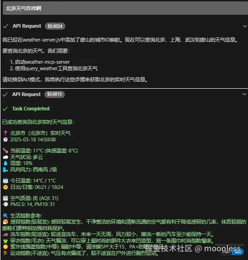Expand the $0.0015 API Request chevron
Image resolution: width=248 pixels, height=260 pixels.
[x=244, y=94]
